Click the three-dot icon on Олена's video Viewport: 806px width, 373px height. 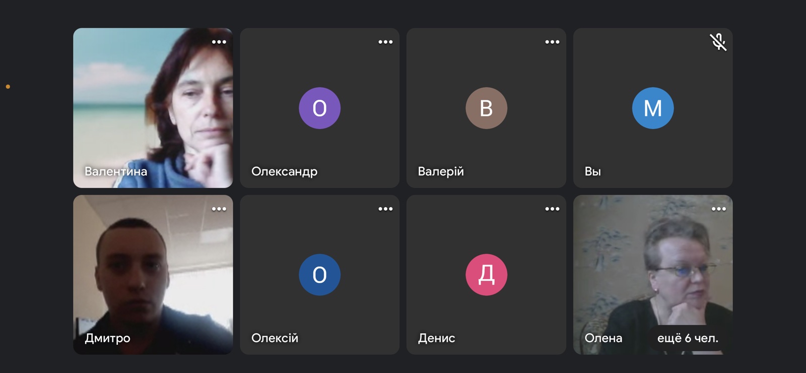(x=718, y=209)
